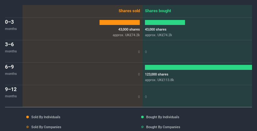Click the Sold By Companies legend label
This screenshot has height=131, width=257.
click(x=46, y=127)
